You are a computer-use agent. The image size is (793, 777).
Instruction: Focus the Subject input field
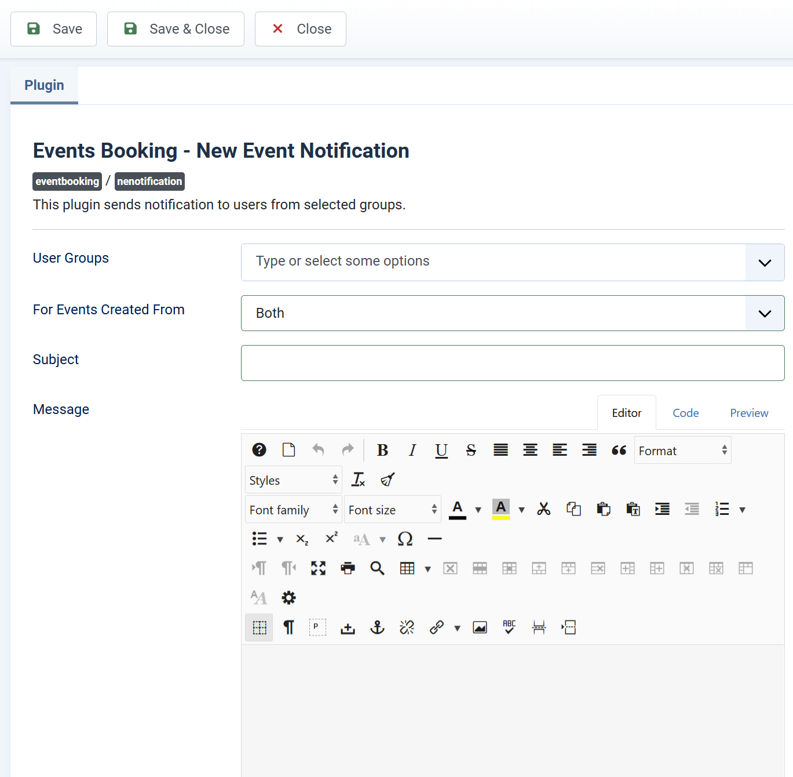[513, 363]
